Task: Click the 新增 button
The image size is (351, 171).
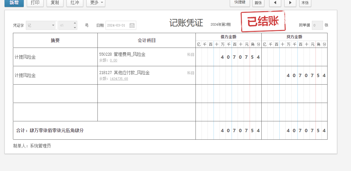Action: [x=14, y=3]
